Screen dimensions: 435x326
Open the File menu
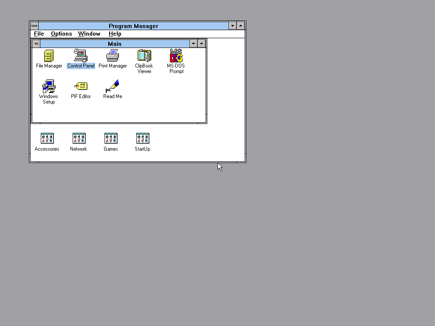tap(39, 34)
